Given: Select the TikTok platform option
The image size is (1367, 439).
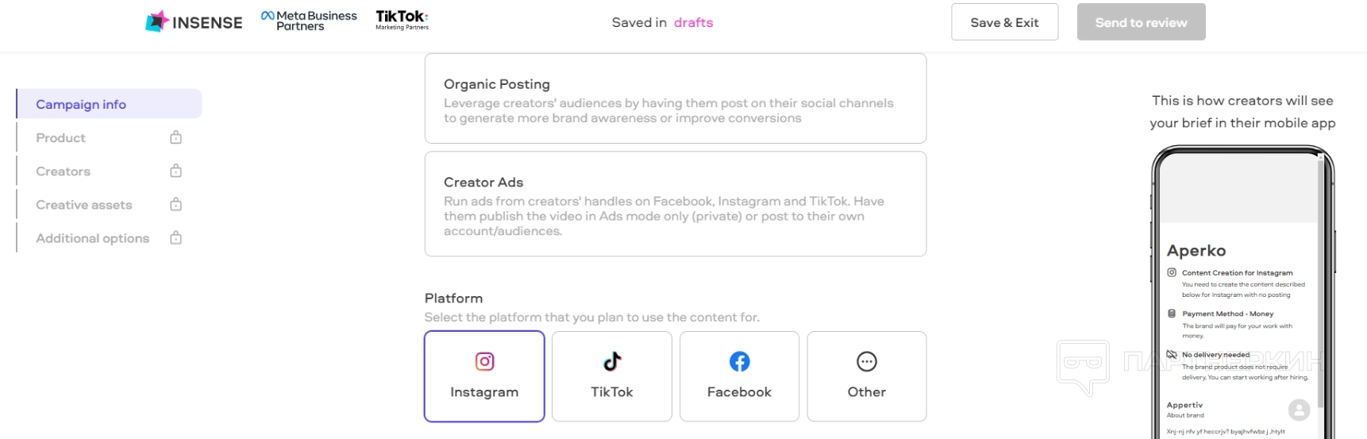Looking at the screenshot, I should tap(612, 376).
